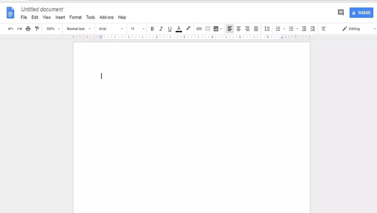Click Decrease indent icon
The image size is (377, 213).
click(304, 29)
